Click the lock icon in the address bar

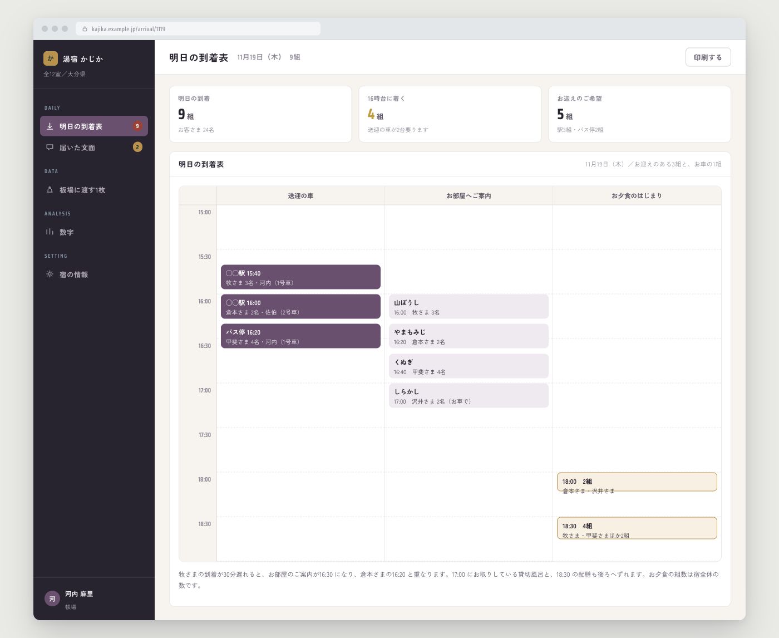coord(85,29)
